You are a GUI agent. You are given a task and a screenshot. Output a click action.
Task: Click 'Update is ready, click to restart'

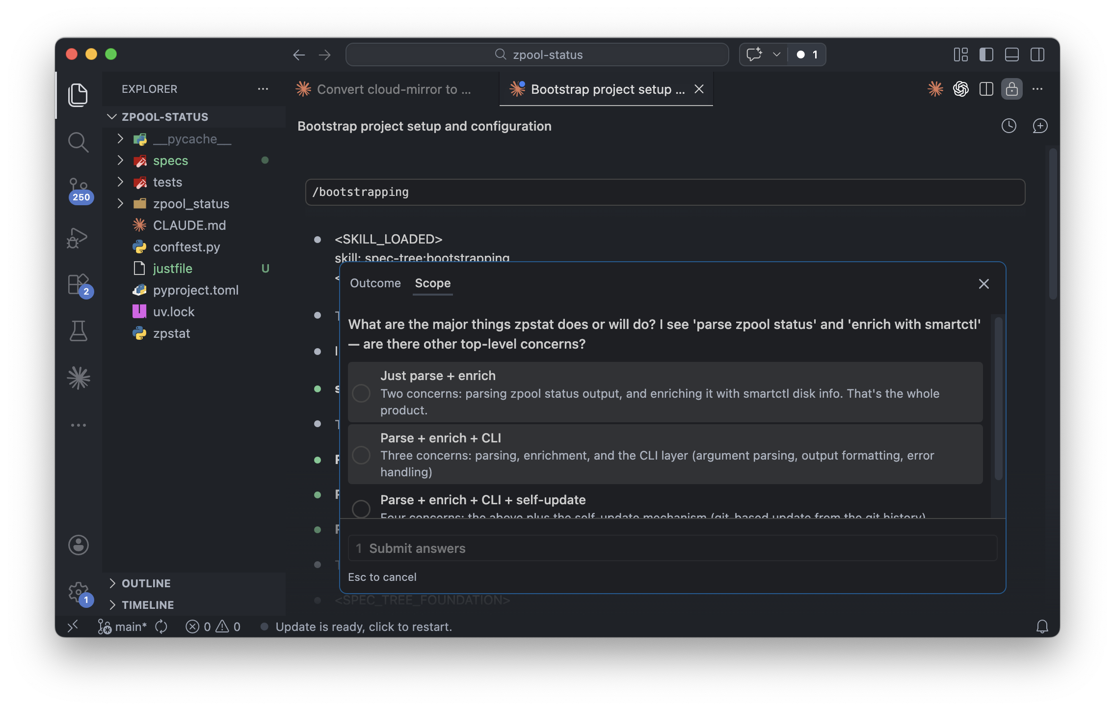coord(363,627)
